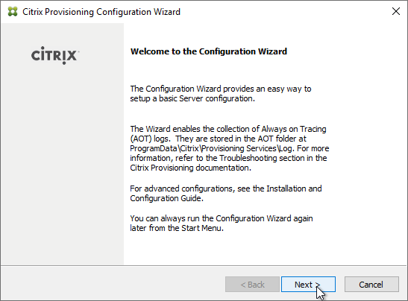
Task: Click the ProgramData\Citrix\Provisioning Services\Log path text
Action: pos(212,148)
